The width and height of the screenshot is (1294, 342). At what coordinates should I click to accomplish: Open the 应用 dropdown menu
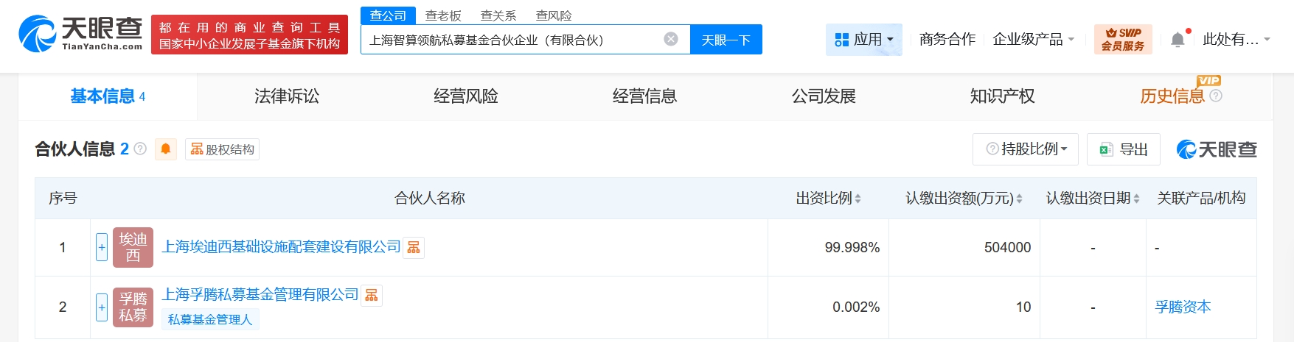point(863,40)
